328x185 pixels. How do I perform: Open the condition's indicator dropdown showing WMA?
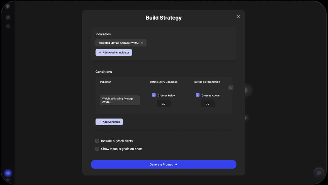point(120,100)
